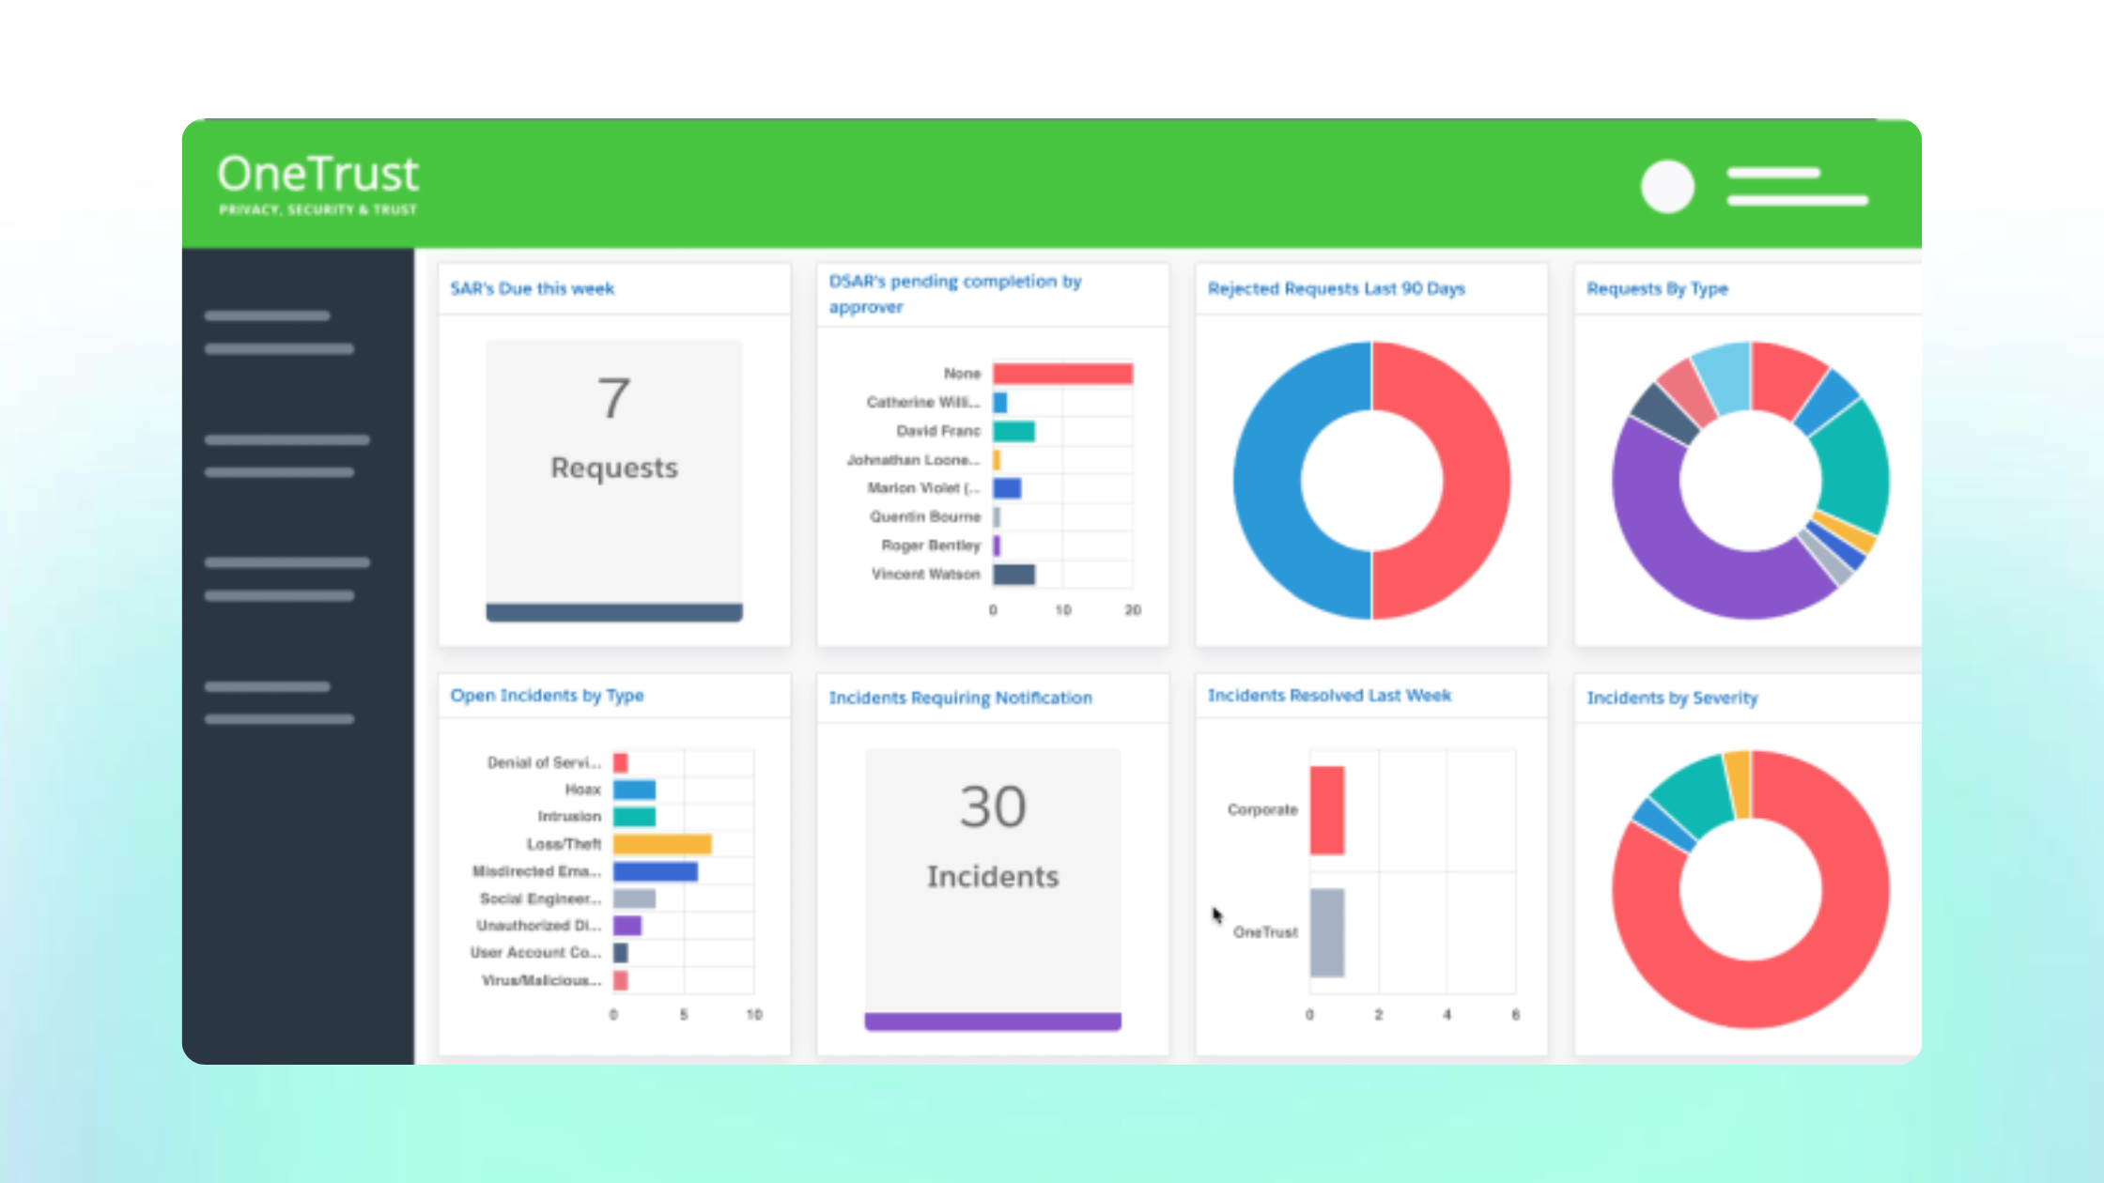This screenshot has width=2104, height=1183.
Task: Open the Requests By Type title
Action: [x=1657, y=288]
